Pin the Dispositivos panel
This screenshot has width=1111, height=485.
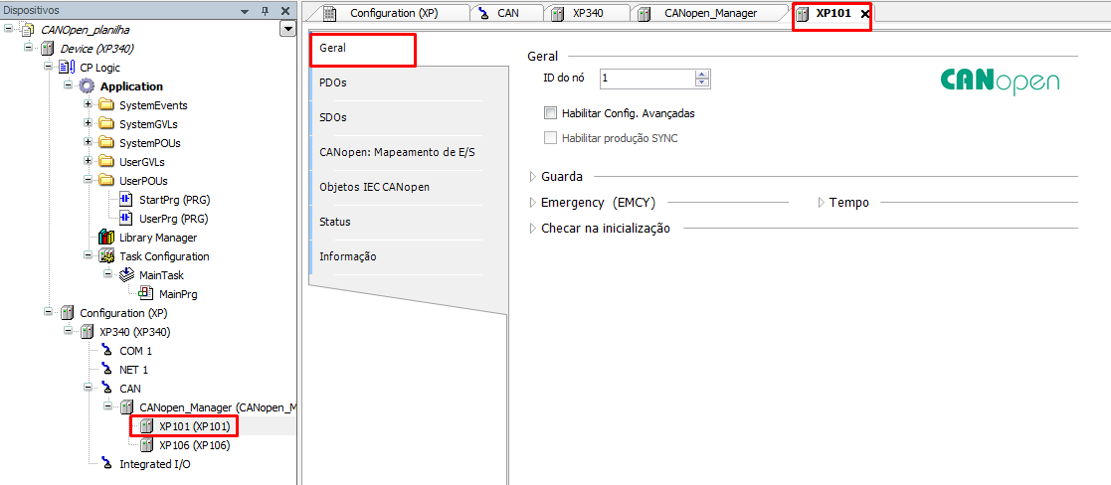[265, 11]
